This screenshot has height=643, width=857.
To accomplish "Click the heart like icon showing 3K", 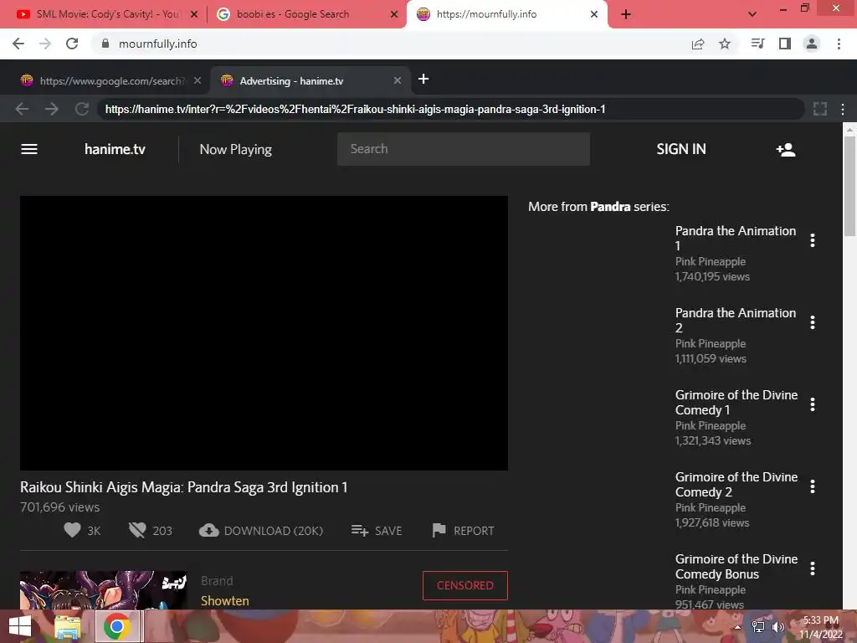I will (x=72, y=530).
